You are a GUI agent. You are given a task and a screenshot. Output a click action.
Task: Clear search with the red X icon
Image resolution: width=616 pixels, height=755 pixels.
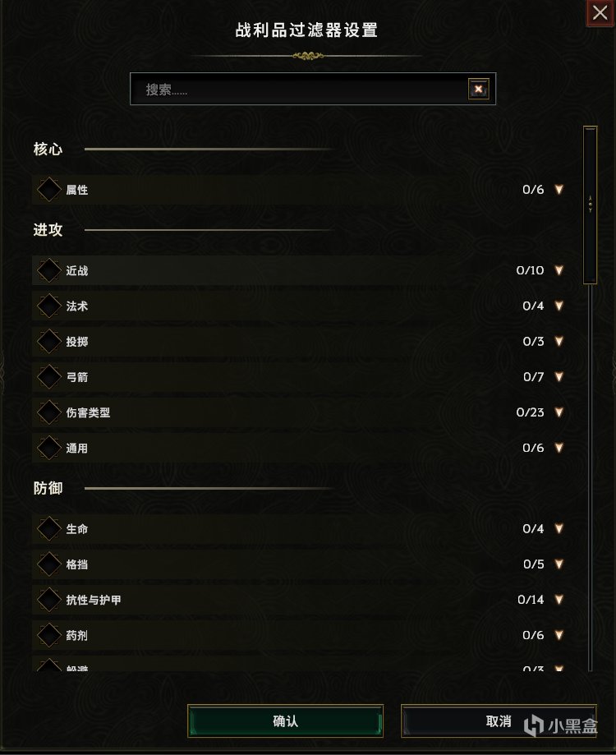478,90
